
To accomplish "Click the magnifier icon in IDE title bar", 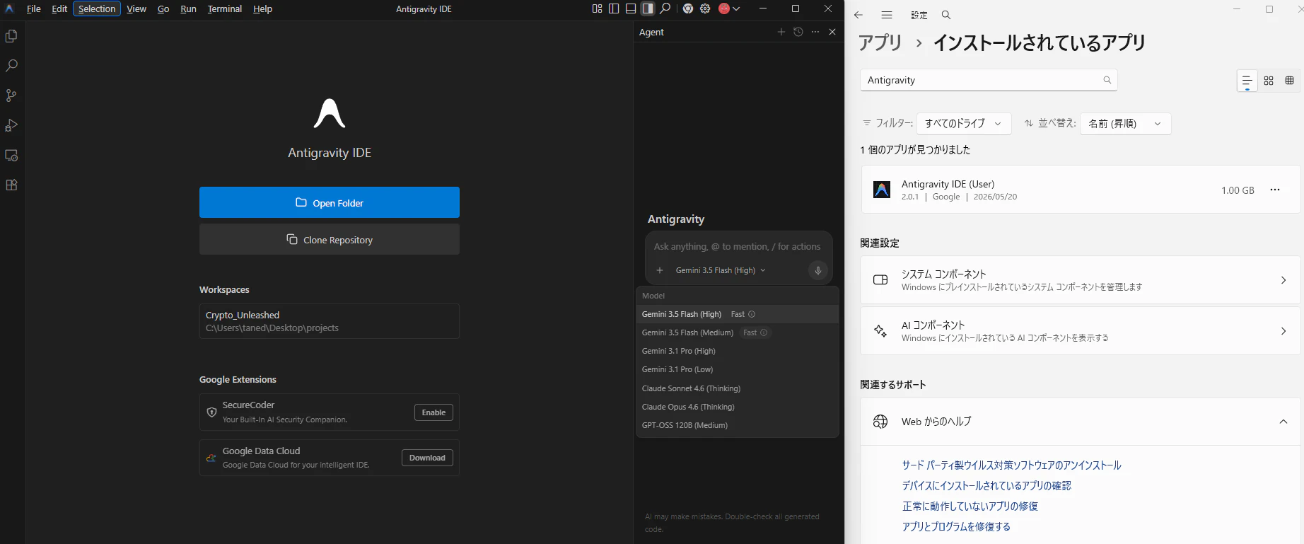I will point(665,8).
